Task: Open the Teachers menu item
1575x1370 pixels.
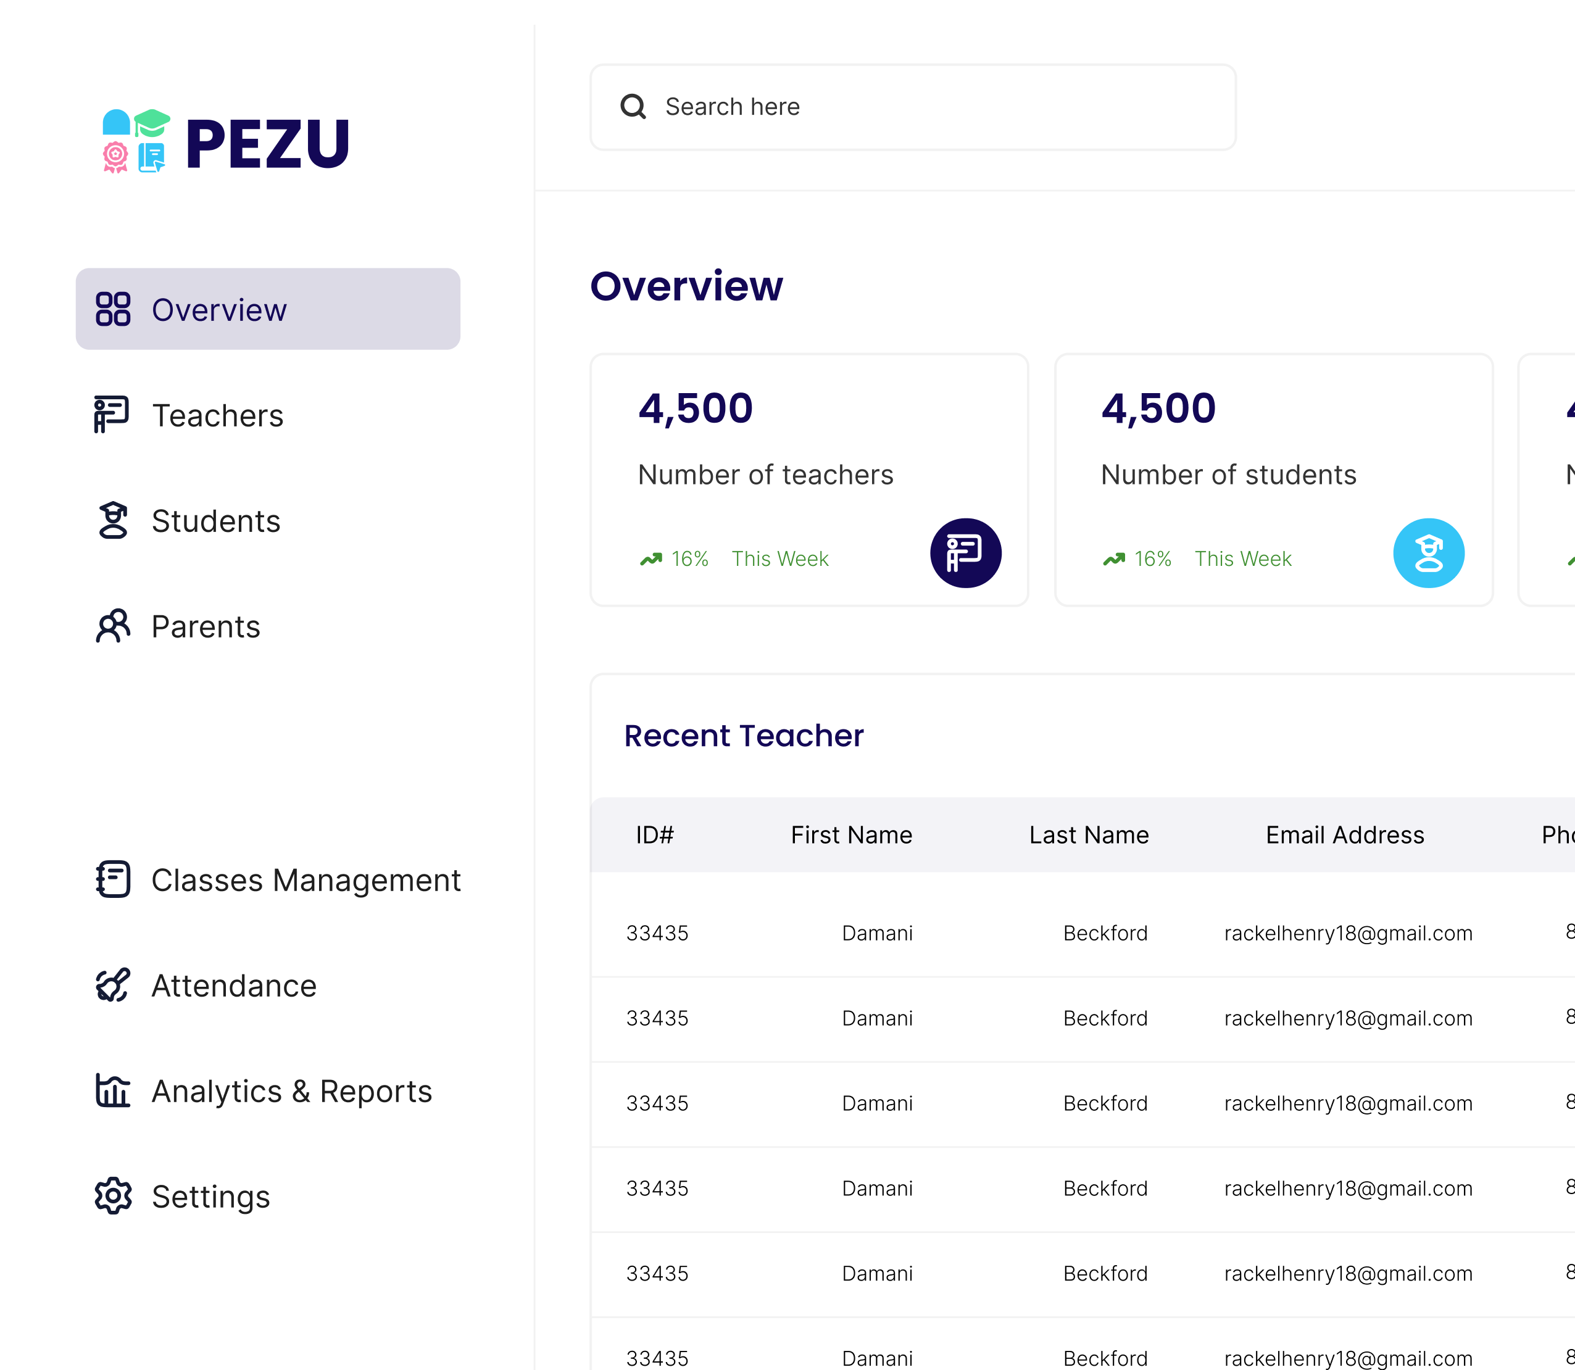Action: click(x=218, y=415)
